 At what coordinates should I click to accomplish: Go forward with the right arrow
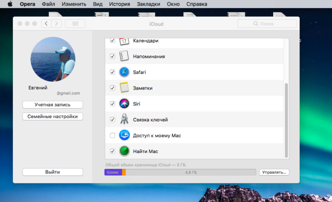[56, 23]
